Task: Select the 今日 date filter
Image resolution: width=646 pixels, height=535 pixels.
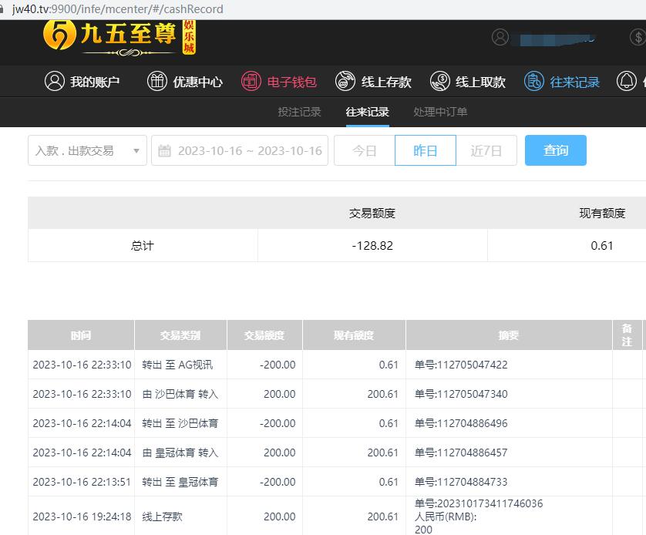Action: [x=364, y=150]
